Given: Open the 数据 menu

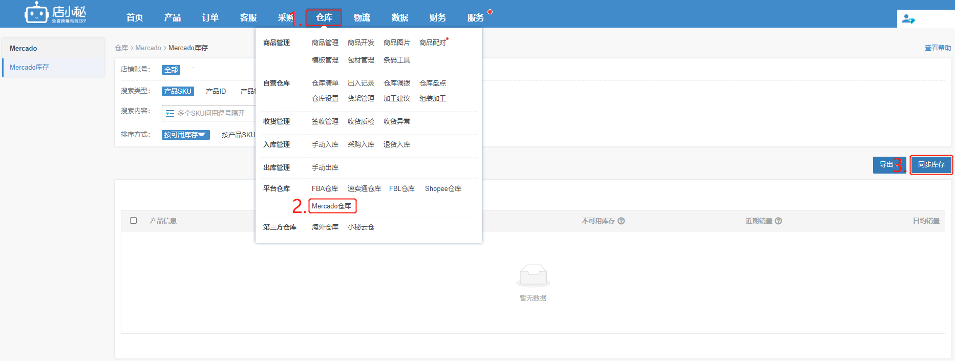Looking at the screenshot, I should (x=400, y=17).
